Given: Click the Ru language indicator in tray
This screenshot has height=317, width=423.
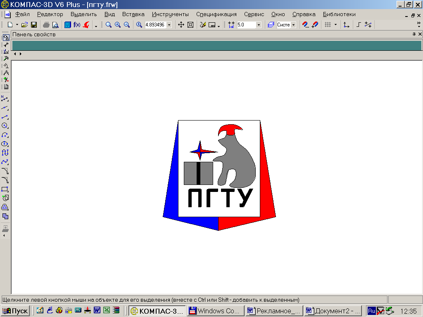Looking at the screenshot, I should (x=371, y=311).
